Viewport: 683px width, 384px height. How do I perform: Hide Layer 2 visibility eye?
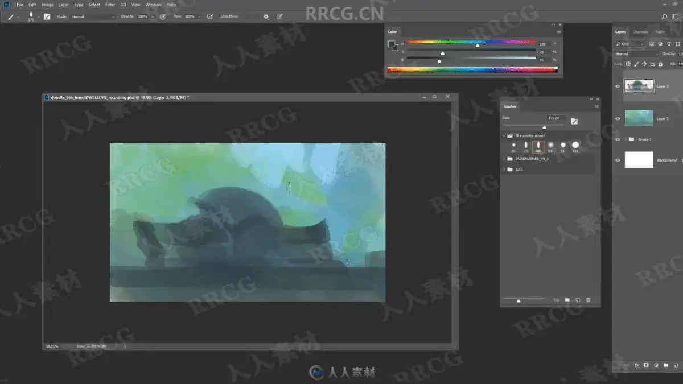(x=618, y=119)
